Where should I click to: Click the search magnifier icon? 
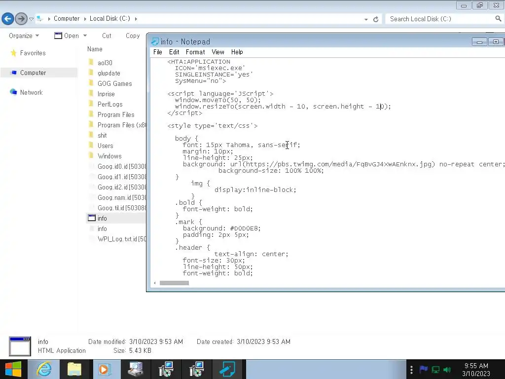[x=498, y=19]
